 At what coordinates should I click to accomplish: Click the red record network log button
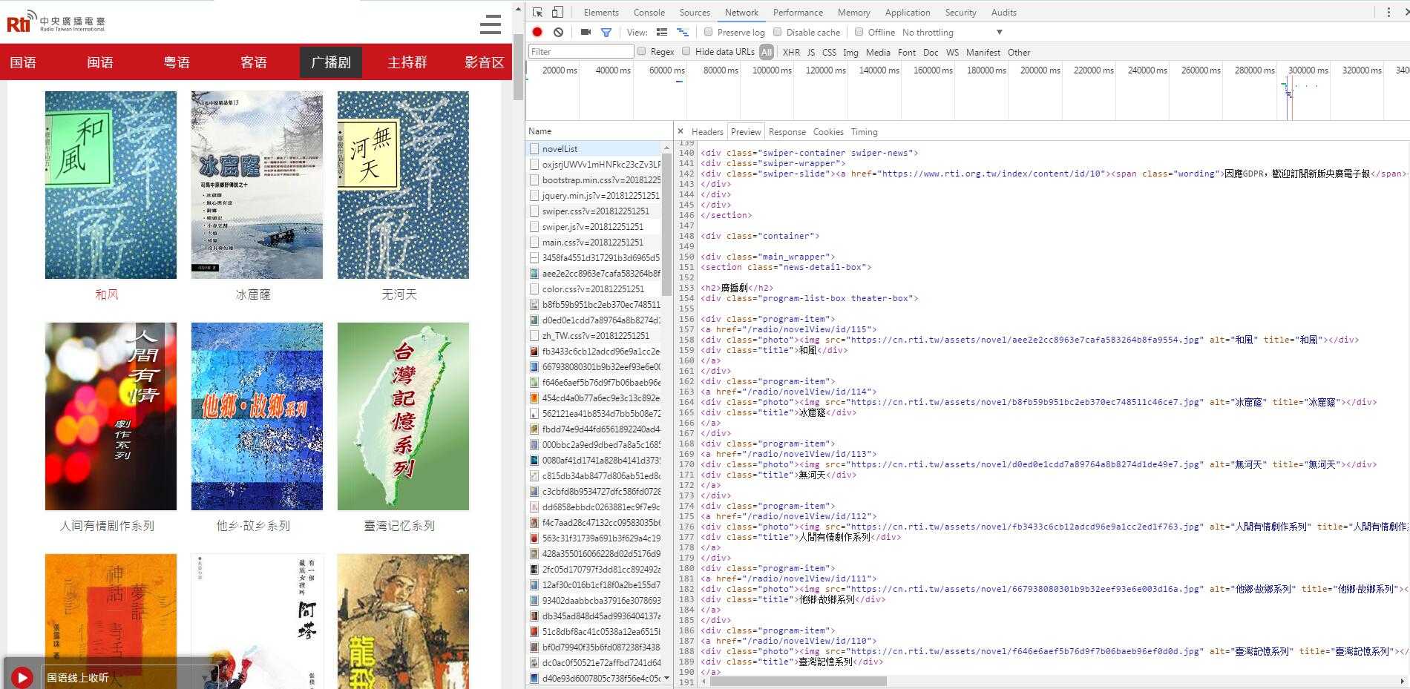[x=537, y=32]
